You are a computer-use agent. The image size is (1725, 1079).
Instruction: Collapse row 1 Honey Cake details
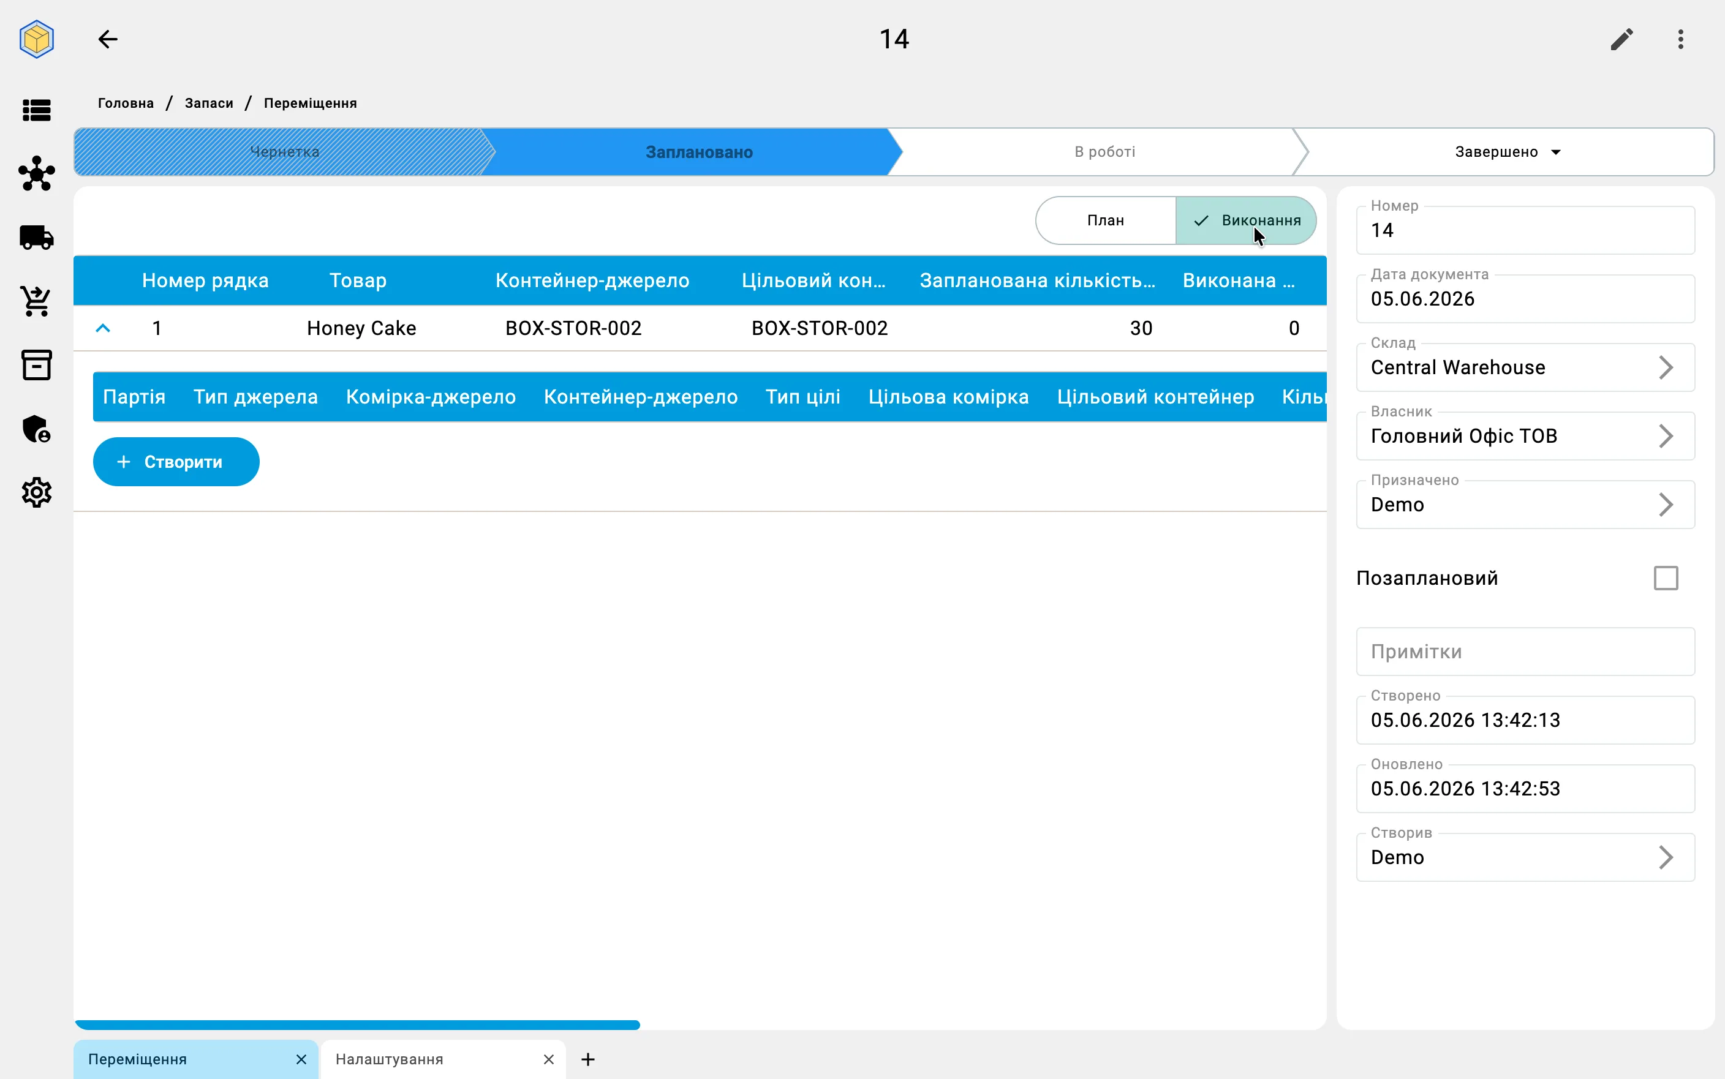pos(103,328)
